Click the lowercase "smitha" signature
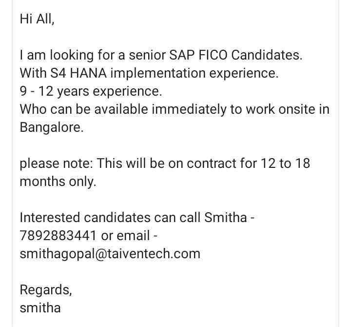This screenshot has width=351, height=327. (x=40, y=308)
